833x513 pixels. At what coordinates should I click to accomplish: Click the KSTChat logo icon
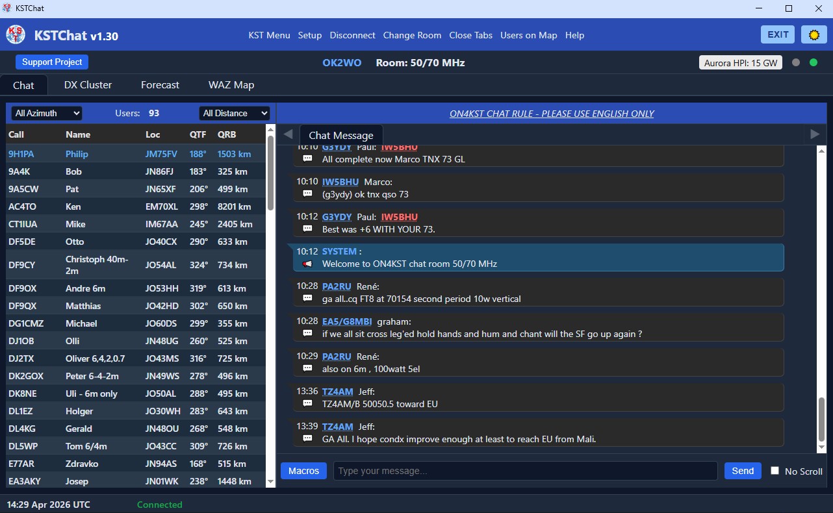(x=16, y=35)
